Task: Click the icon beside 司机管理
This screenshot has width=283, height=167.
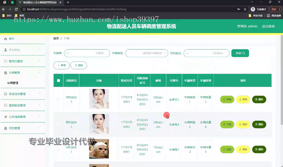Action: tap(6, 128)
